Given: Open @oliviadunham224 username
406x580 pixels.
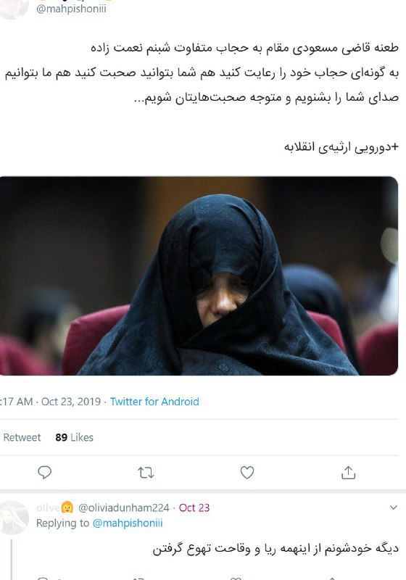Looking at the screenshot, I should click(124, 508).
